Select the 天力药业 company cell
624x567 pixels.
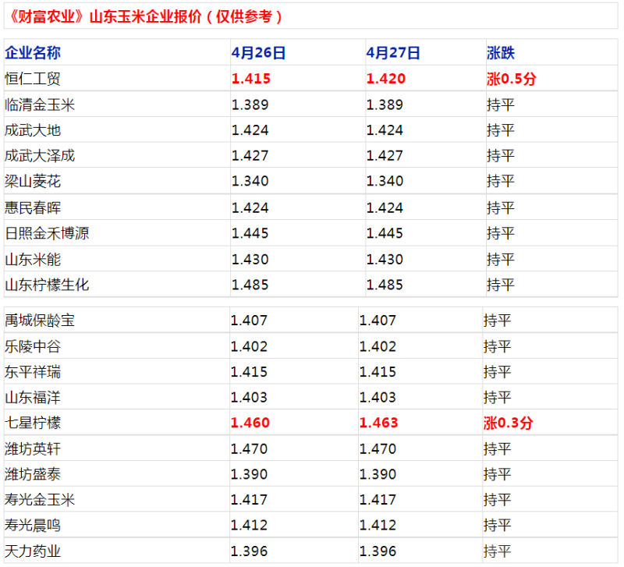pos(33,551)
